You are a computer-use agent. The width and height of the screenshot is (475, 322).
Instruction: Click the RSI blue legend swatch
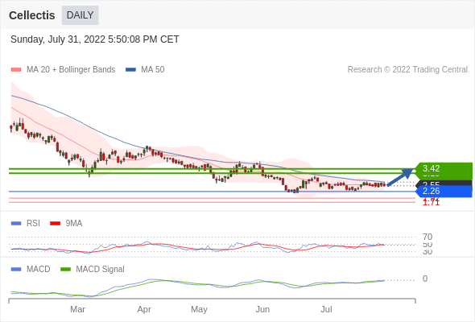16,224
